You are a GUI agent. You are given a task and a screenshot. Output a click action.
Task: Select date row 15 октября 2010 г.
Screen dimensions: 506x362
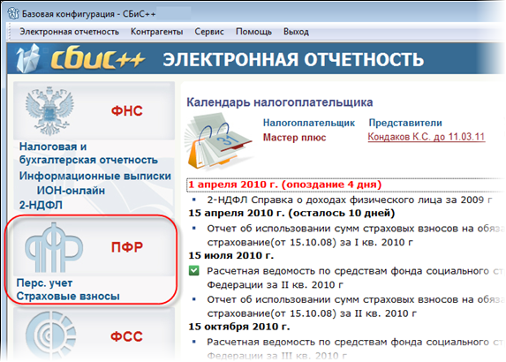point(239,327)
